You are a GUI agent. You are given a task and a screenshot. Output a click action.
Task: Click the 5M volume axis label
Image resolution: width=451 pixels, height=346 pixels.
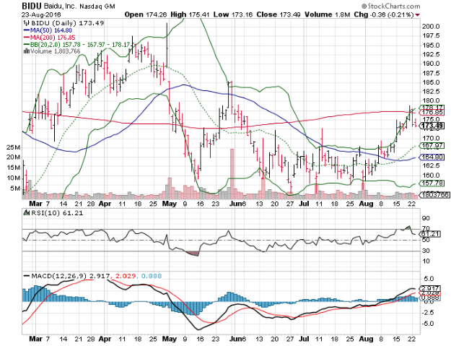16,189
